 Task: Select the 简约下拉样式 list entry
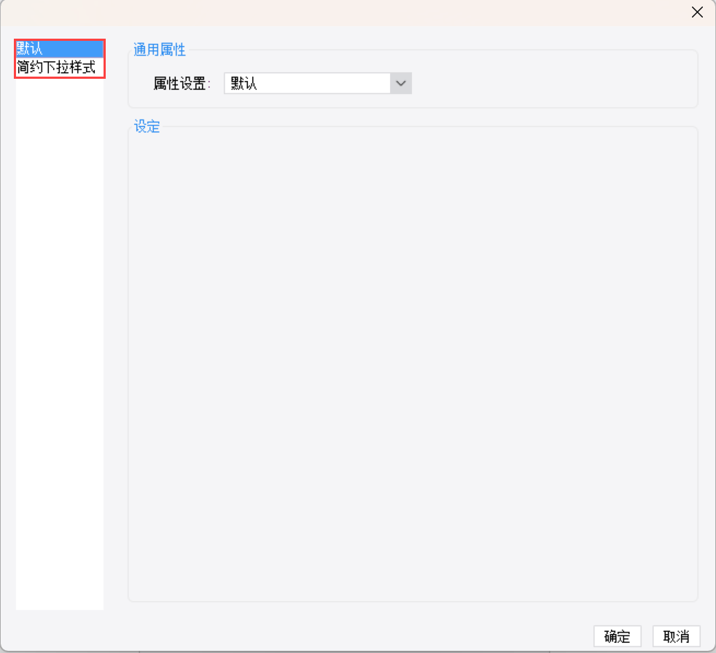point(59,67)
